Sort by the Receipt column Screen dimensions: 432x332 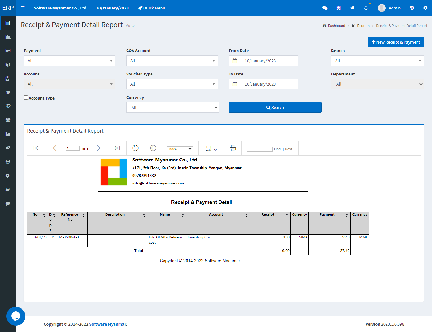pos(287,215)
